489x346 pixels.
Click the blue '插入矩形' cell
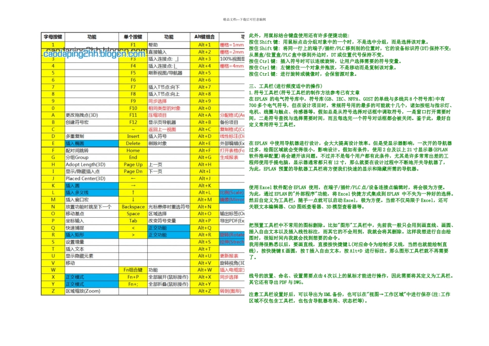pyautogui.click(x=92, y=235)
